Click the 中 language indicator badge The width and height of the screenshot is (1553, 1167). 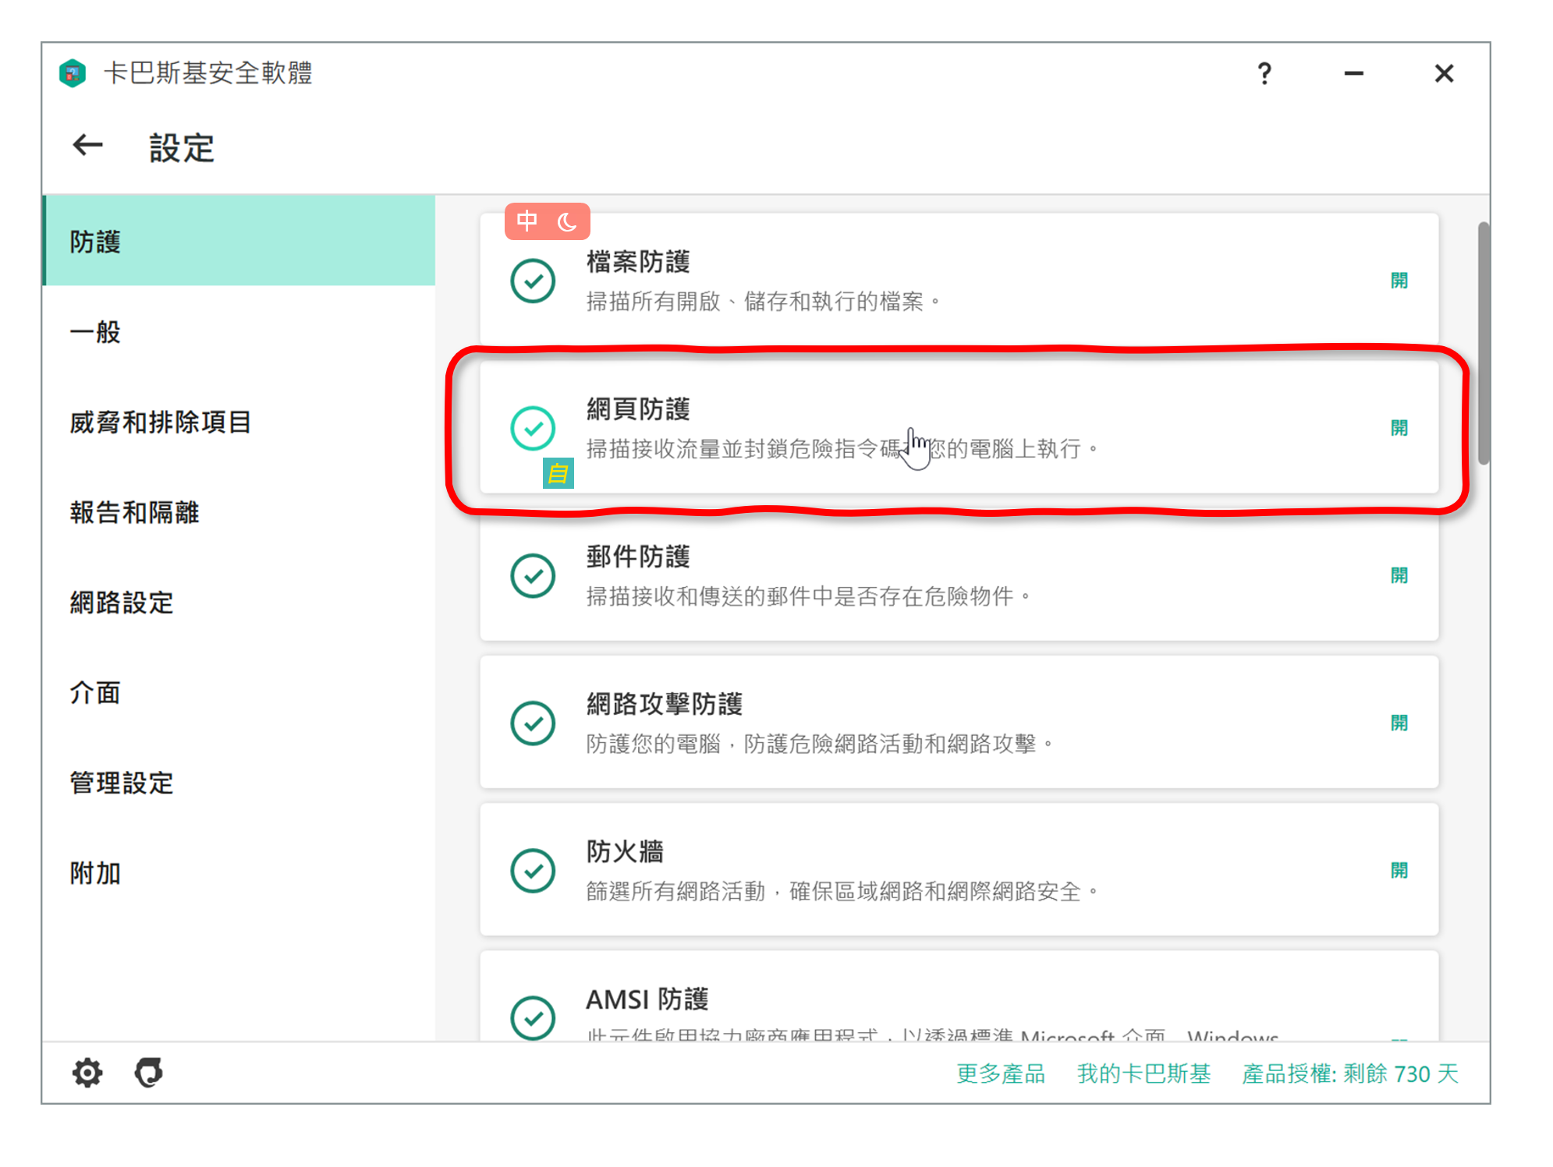pyautogui.click(x=527, y=221)
